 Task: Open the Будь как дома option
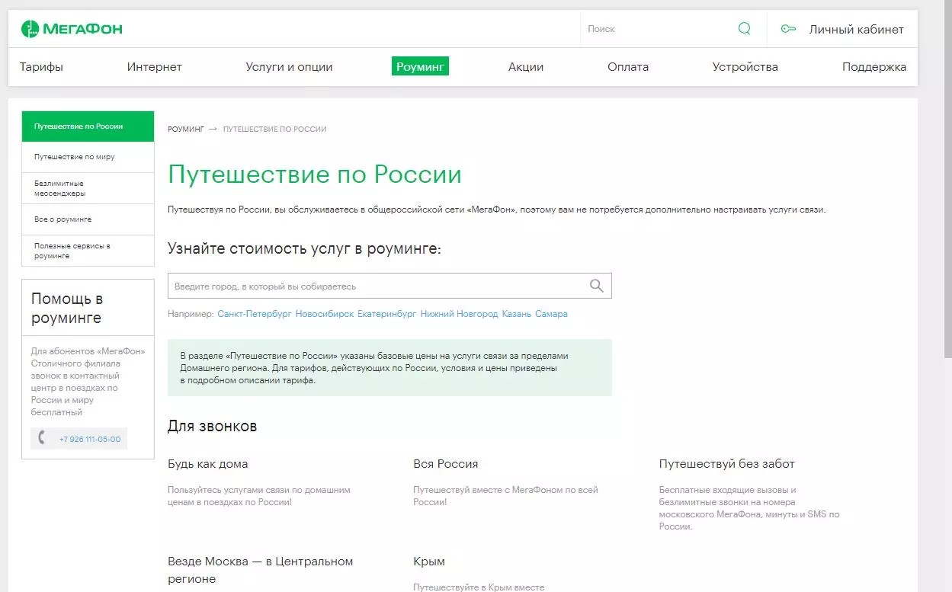(207, 464)
